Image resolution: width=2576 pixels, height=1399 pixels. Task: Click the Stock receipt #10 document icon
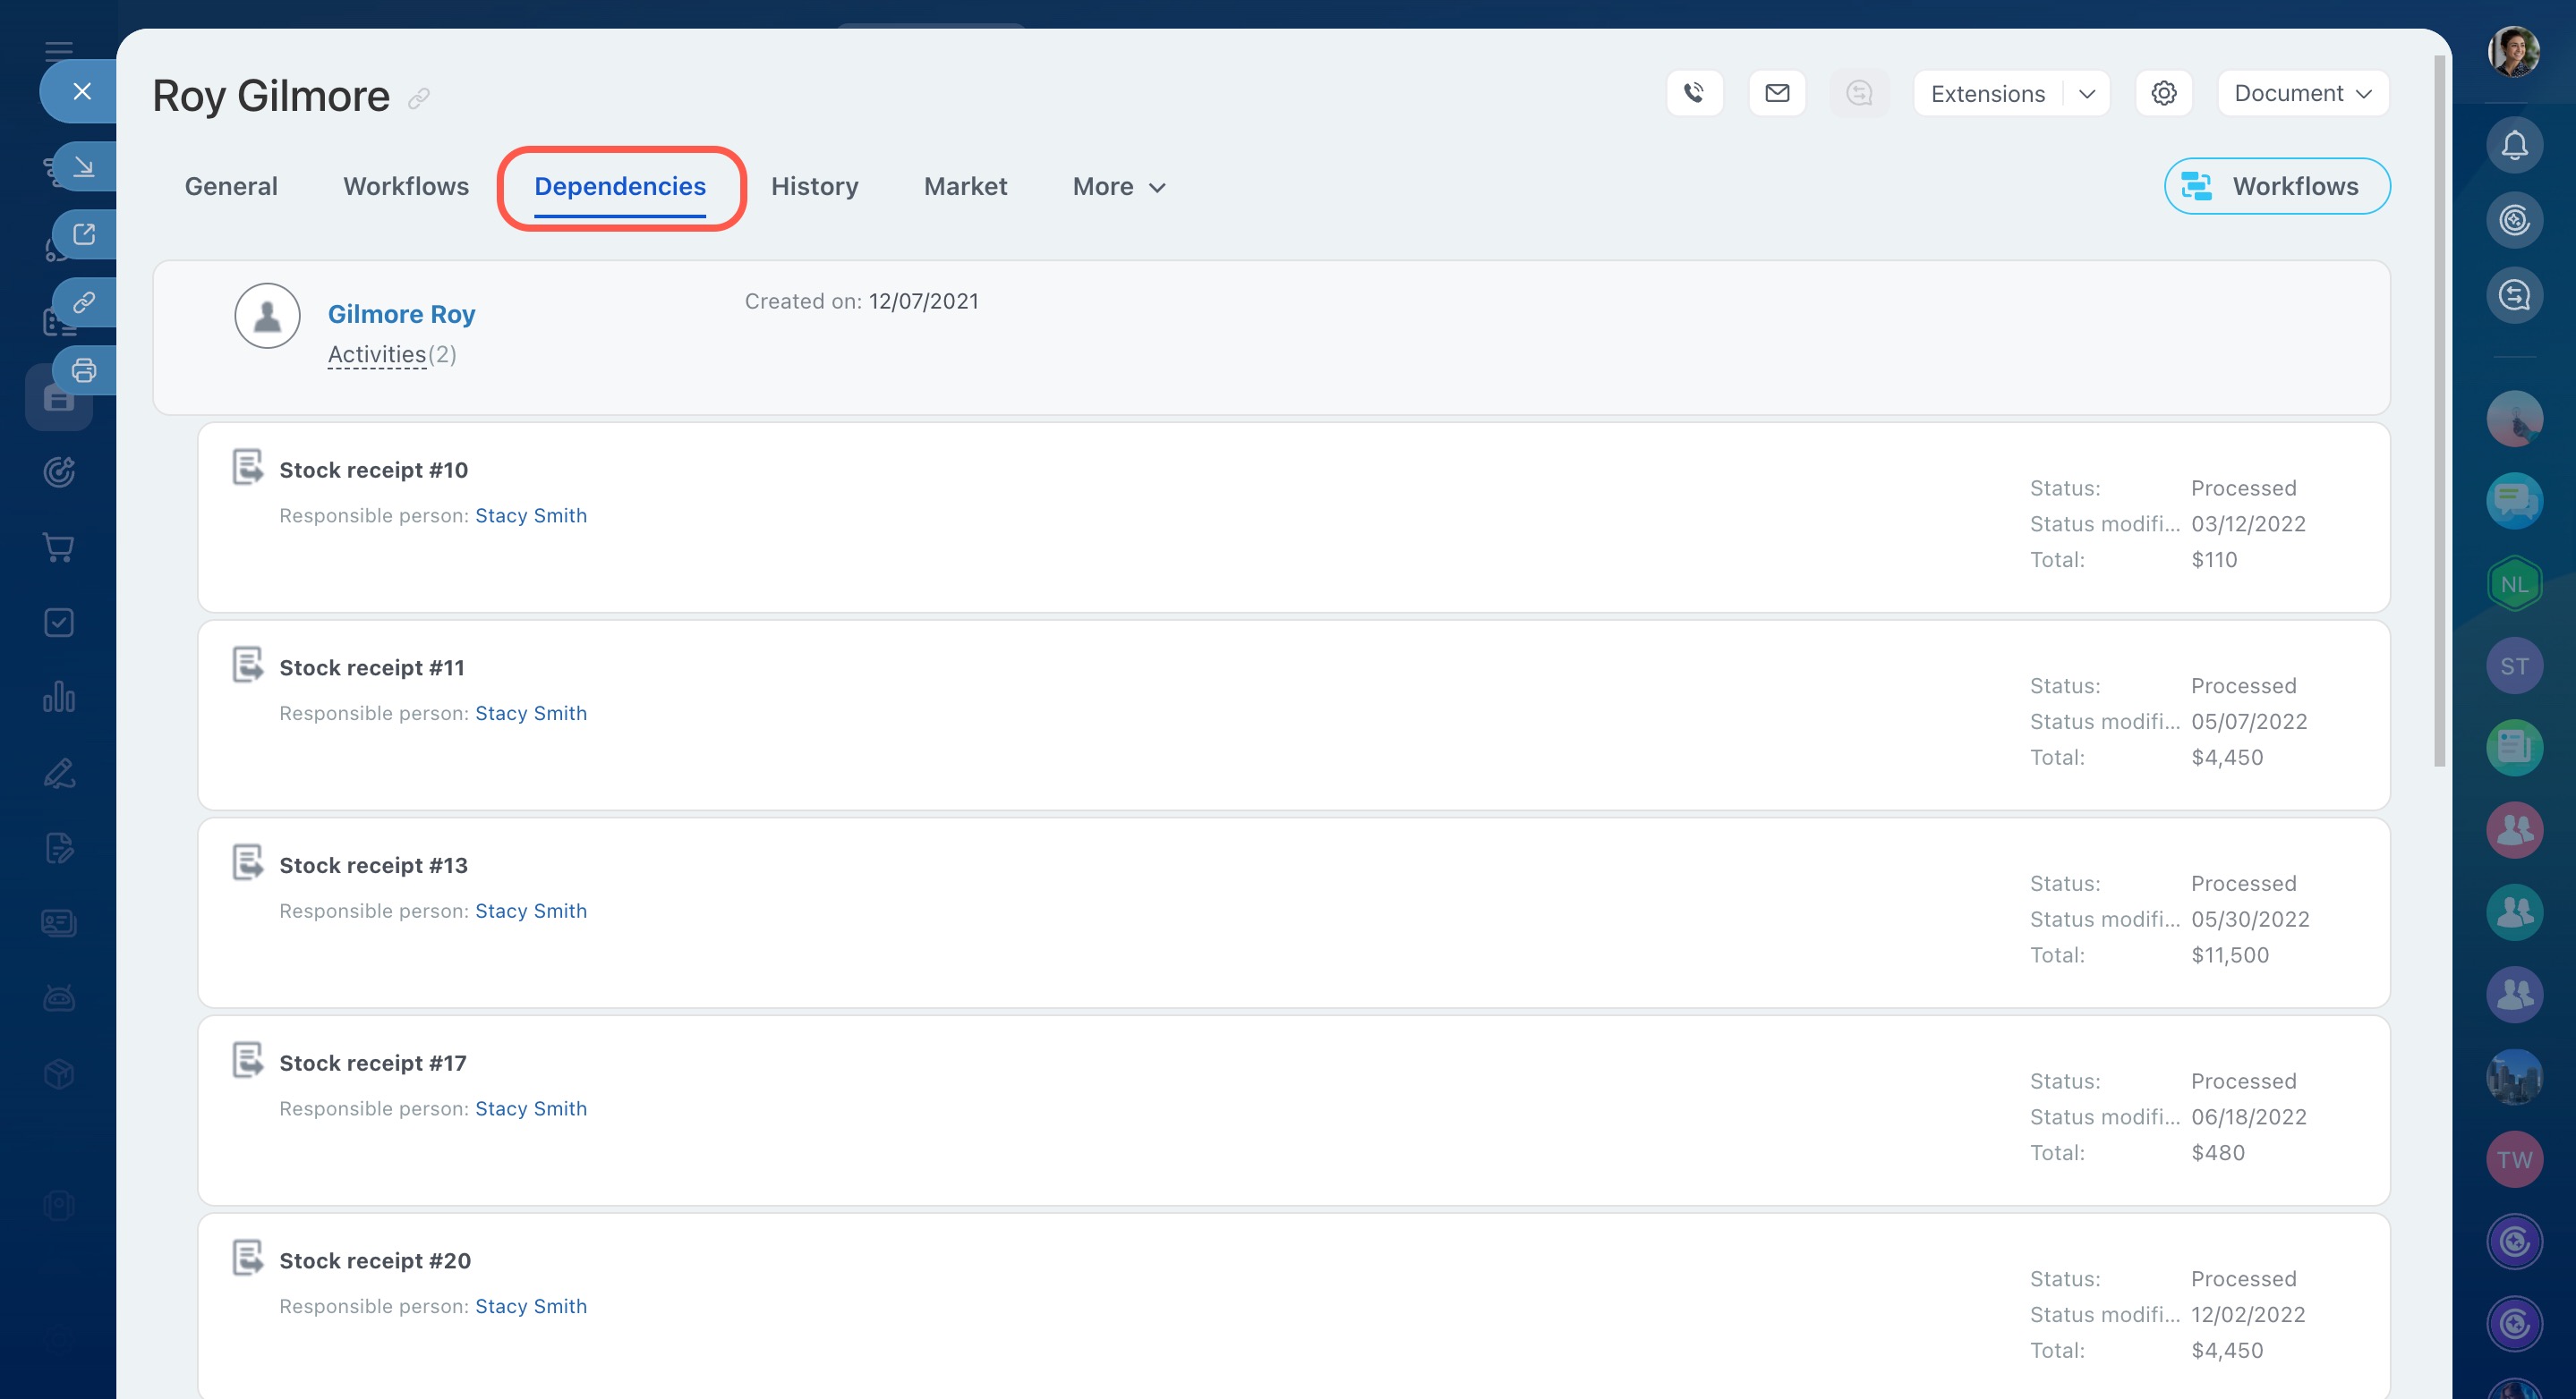[247, 467]
